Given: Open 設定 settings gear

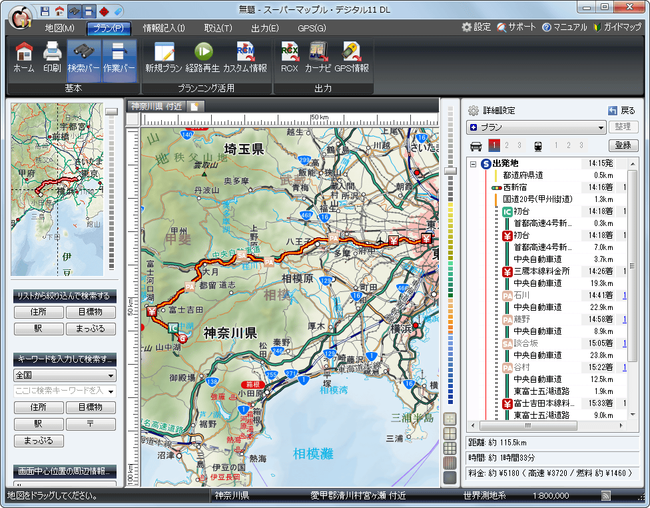Looking at the screenshot, I should (x=476, y=27).
